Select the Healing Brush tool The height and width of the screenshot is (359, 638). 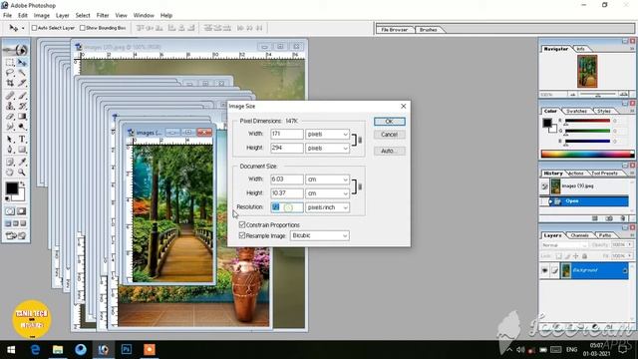(10, 96)
